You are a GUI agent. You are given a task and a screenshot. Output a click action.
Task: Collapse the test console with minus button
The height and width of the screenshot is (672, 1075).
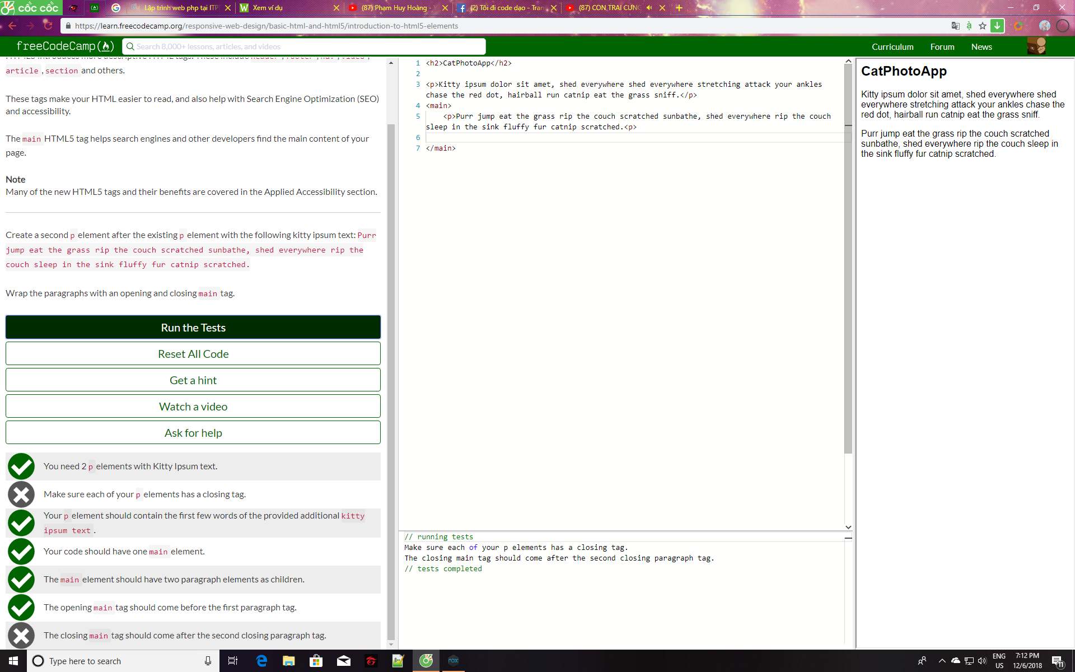(848, 538)
